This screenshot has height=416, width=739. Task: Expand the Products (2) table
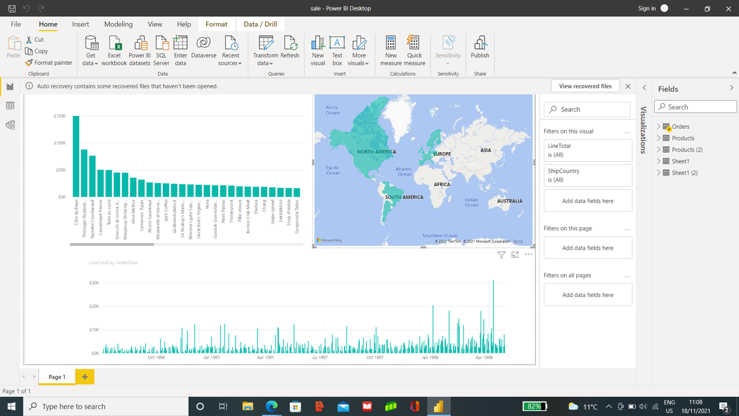pyautogui.click(x=659, y=150)
